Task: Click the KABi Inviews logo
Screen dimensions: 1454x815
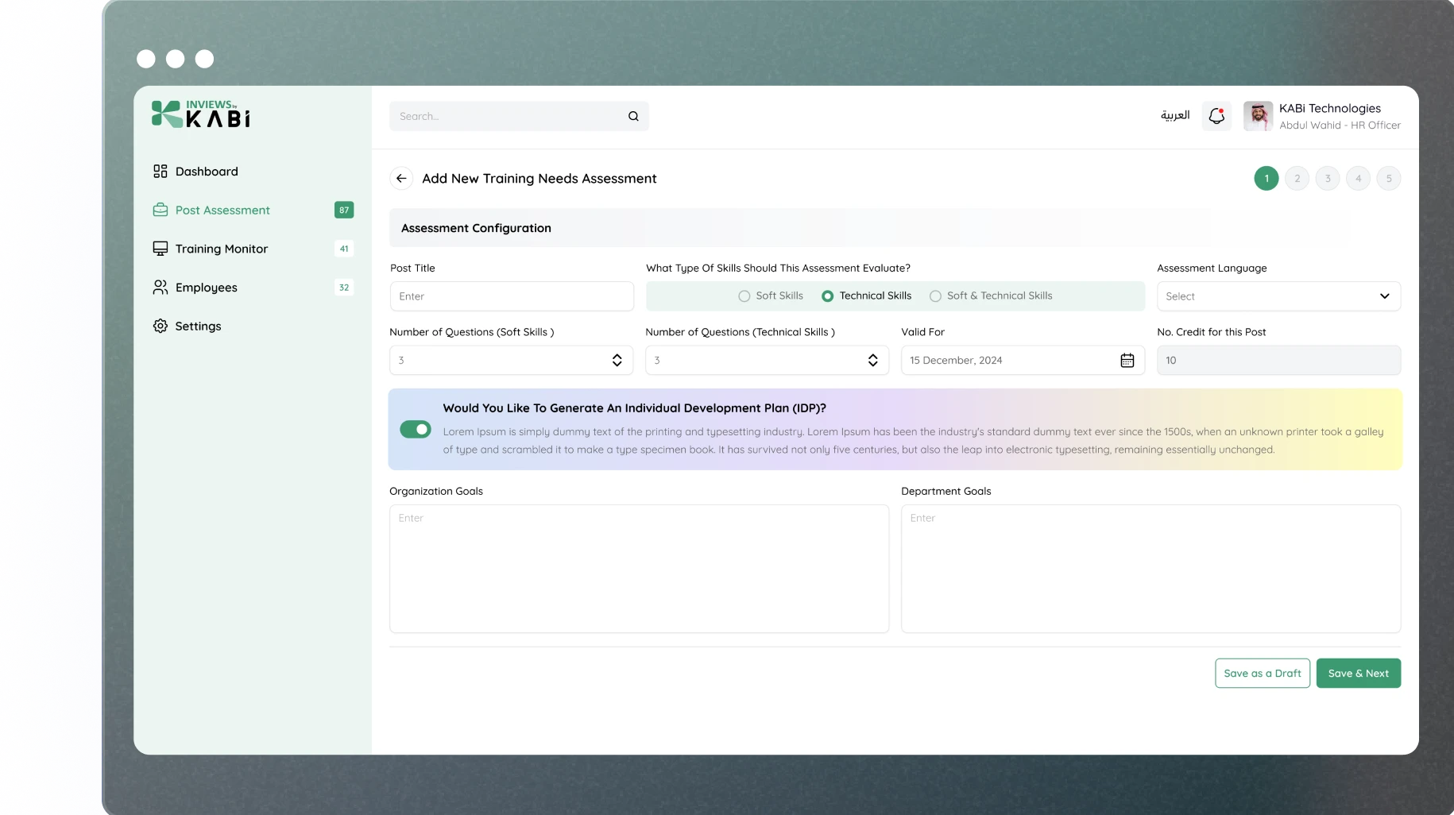Action: pyautogui.click(x=201, y=114)
